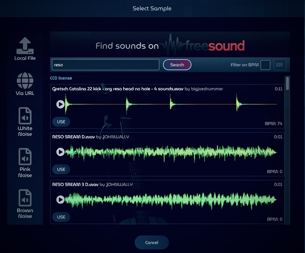Pick the White Noise sample icon
Viewport: 305px width, 253px height.
click(25, 116)
